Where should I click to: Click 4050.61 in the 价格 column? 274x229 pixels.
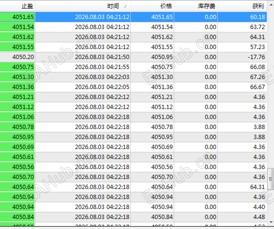[x=162, y=157]
